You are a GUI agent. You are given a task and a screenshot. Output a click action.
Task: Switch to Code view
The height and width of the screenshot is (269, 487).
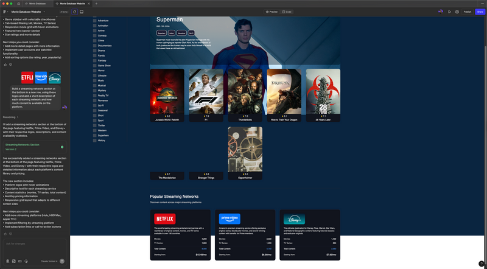click(287, 12)
